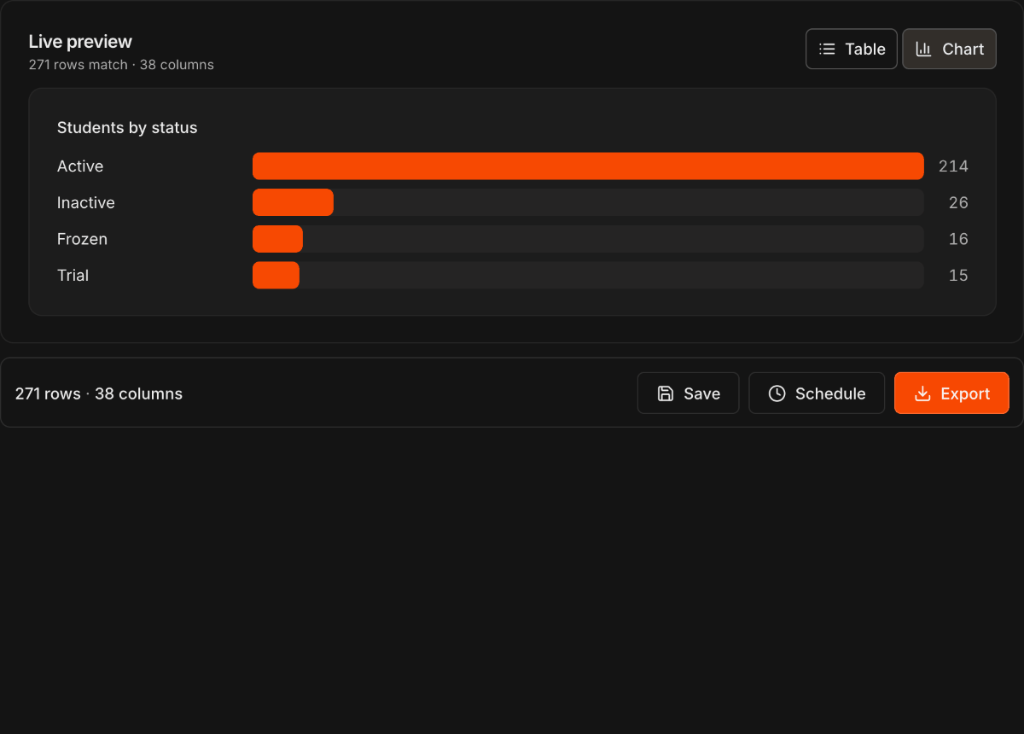
Task: Click the clock icon on Schedule
Action: (777, 393)
